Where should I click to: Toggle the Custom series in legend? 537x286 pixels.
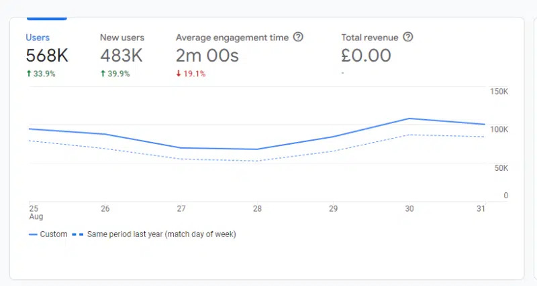[x=54, y=234]
